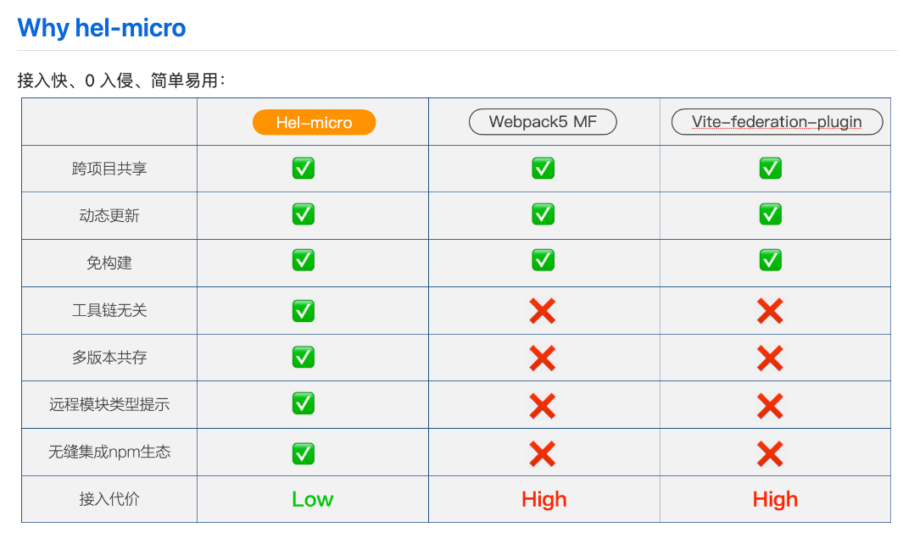The image size is (903, 533).
Task: Click the High label under Vite-federation-plugin
Action: pyautogui.click(x=775, y=499)
